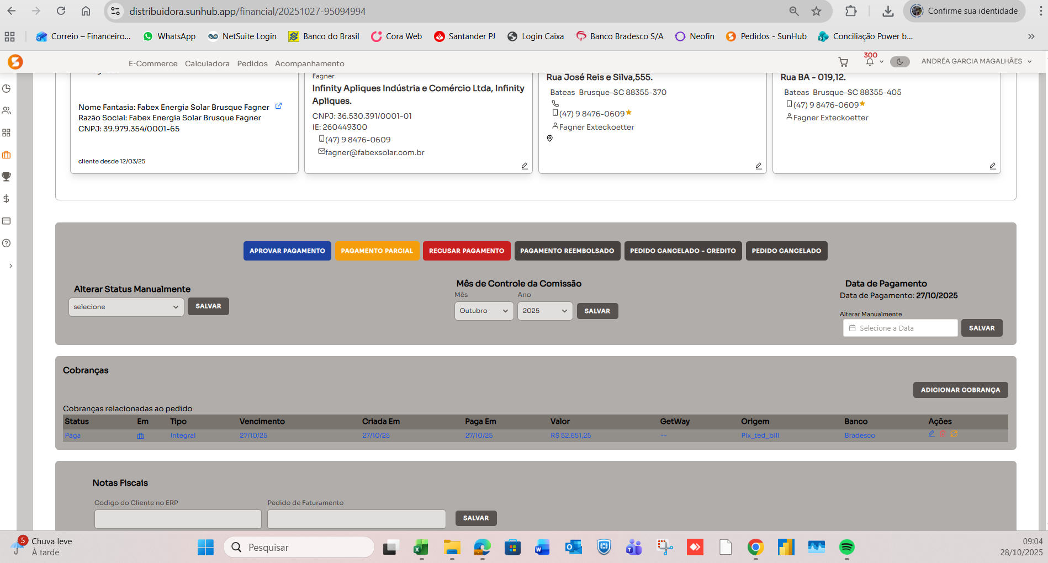Click the help question mark sidebar icon
This screenshot has height=563, width=1048.
7,243
